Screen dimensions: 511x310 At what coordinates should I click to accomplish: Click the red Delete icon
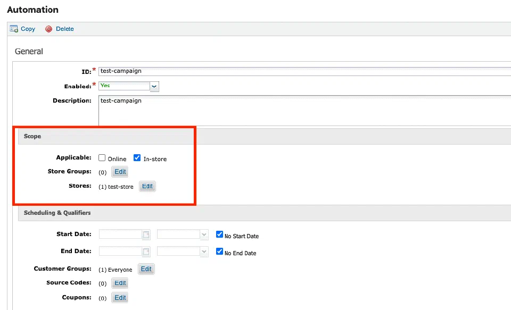[48, 29]
